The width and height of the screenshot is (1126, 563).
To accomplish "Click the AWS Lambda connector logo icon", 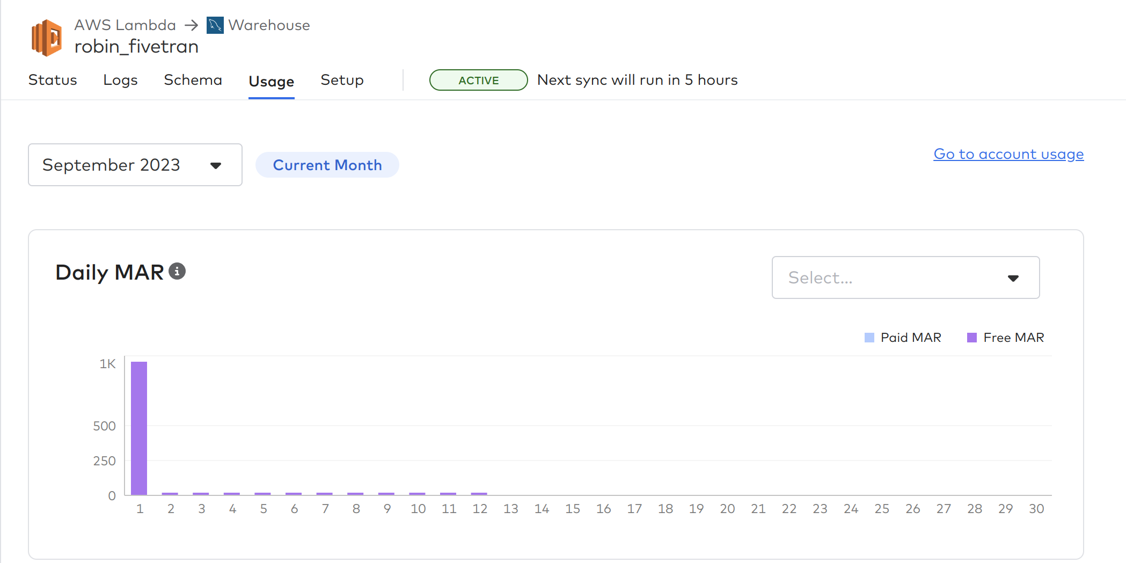I will coord(47,38).
